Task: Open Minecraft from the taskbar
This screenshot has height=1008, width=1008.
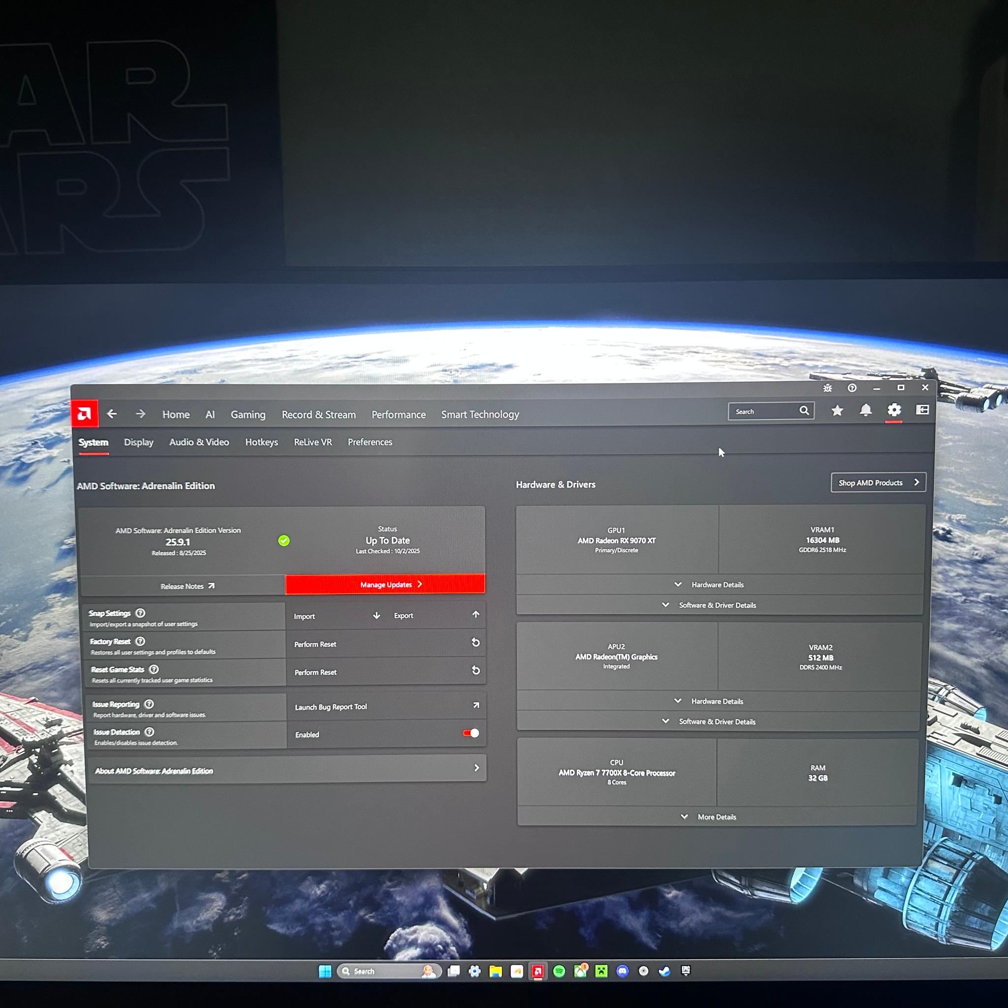Action: tap(601, 971)
